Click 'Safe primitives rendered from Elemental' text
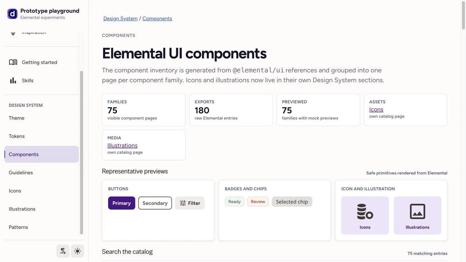The height and width of the screenshot is (262, 466). click(407, 173)
